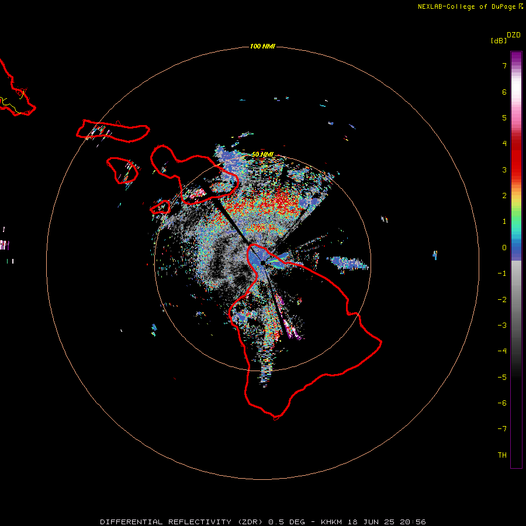Click the gray band near -2 dB
This screenshot has width=526, height=526.
coord(516,300)
